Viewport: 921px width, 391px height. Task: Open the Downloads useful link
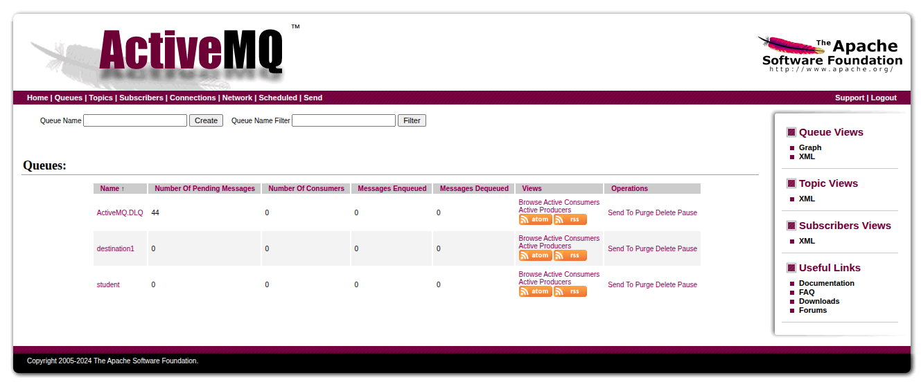click(819, 301)
